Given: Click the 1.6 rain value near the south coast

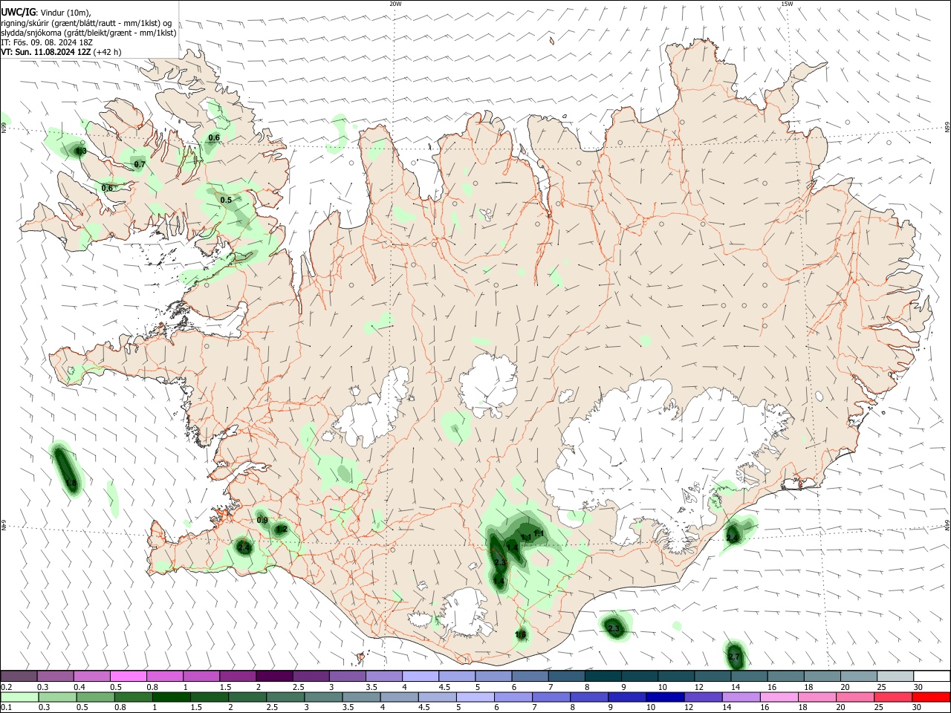Looking at the screenshot, I should pyautogui.click(x=520, y=634).
